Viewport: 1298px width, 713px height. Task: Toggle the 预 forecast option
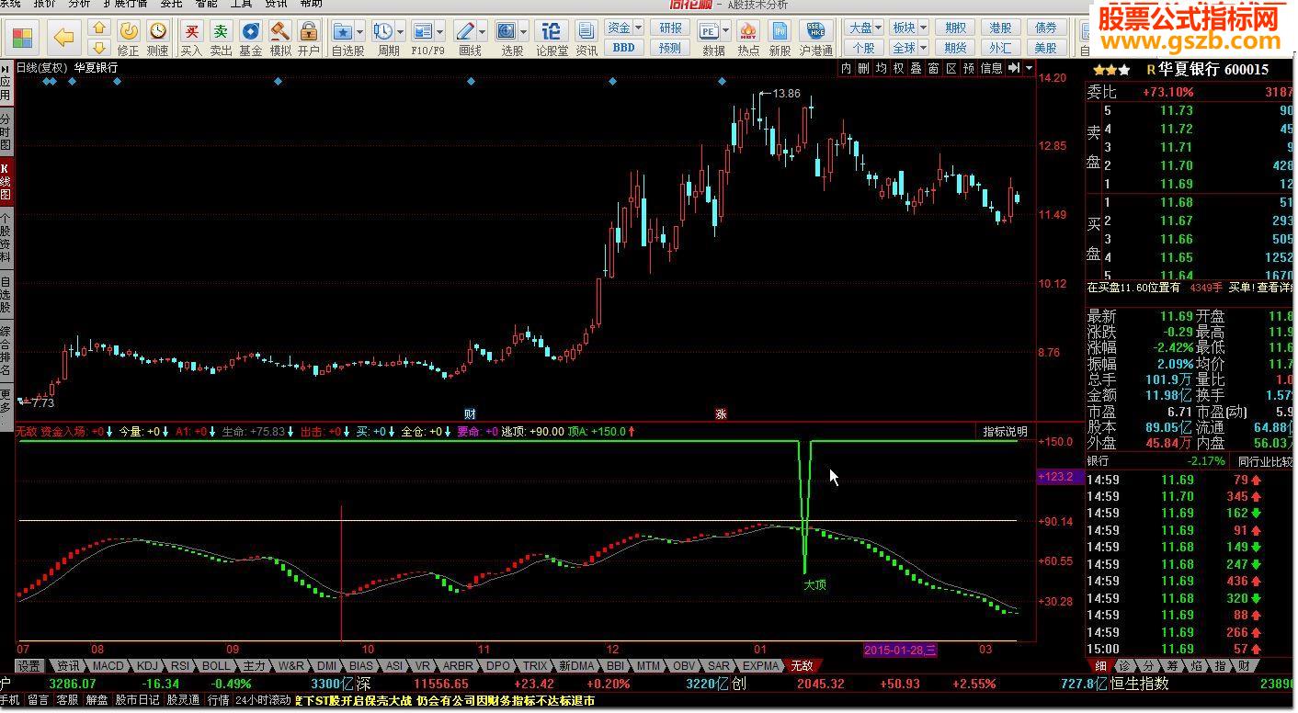coord(969,68)
